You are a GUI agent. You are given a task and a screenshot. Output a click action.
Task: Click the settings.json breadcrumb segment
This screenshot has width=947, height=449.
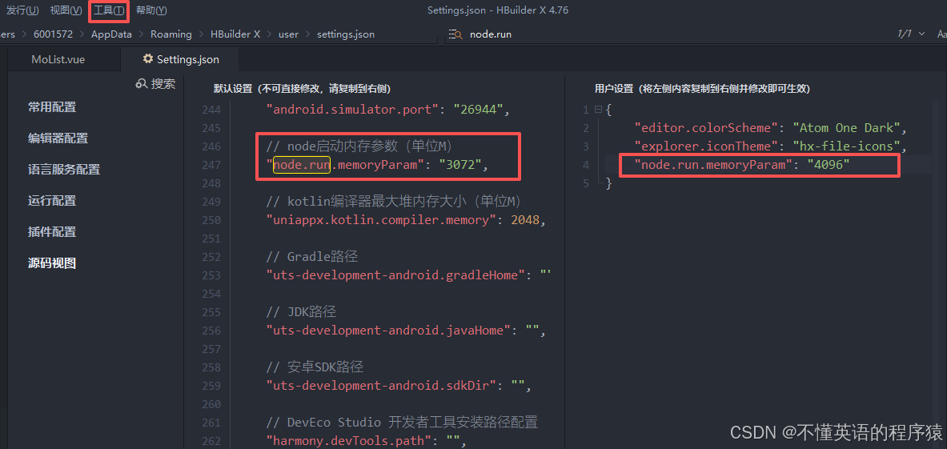346,34
